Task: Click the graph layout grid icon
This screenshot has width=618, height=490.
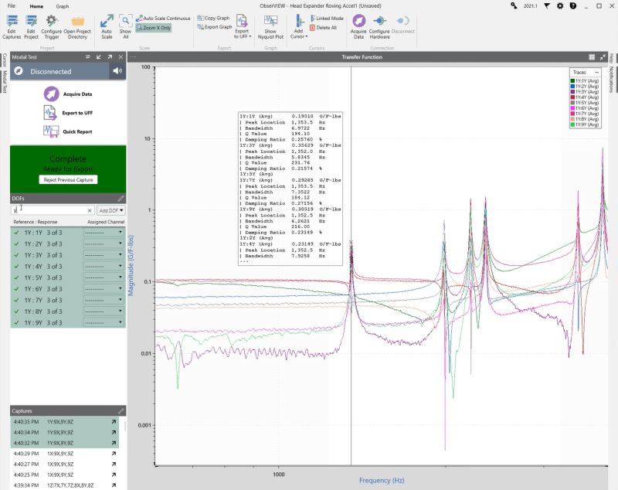Action: (592, 57)
